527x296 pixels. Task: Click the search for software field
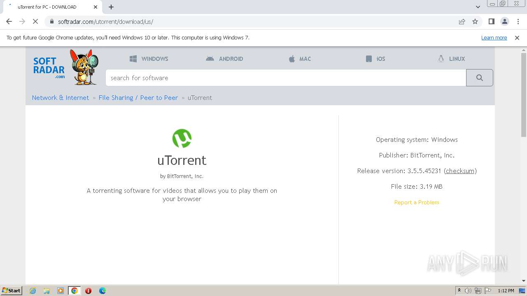click(286, 78)
